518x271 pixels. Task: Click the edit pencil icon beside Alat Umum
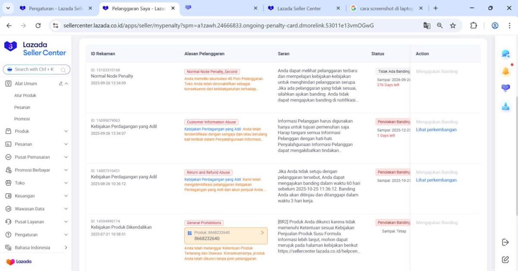[61, 84]
